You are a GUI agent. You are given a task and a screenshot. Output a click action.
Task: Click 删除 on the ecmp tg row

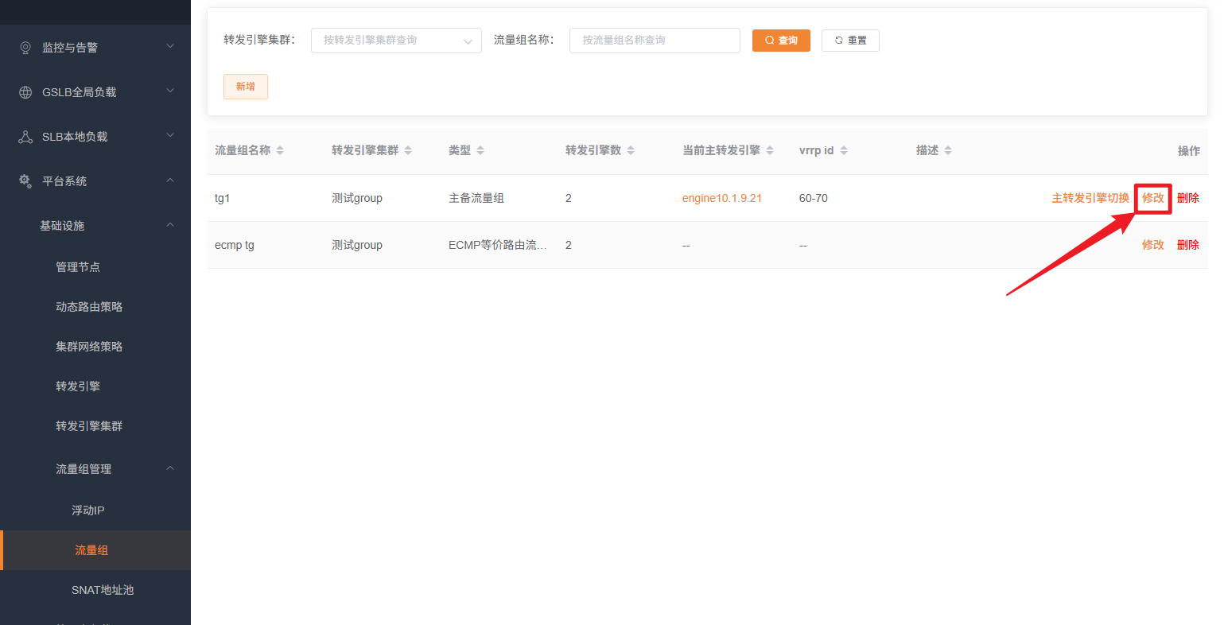tap(1187, 244)
